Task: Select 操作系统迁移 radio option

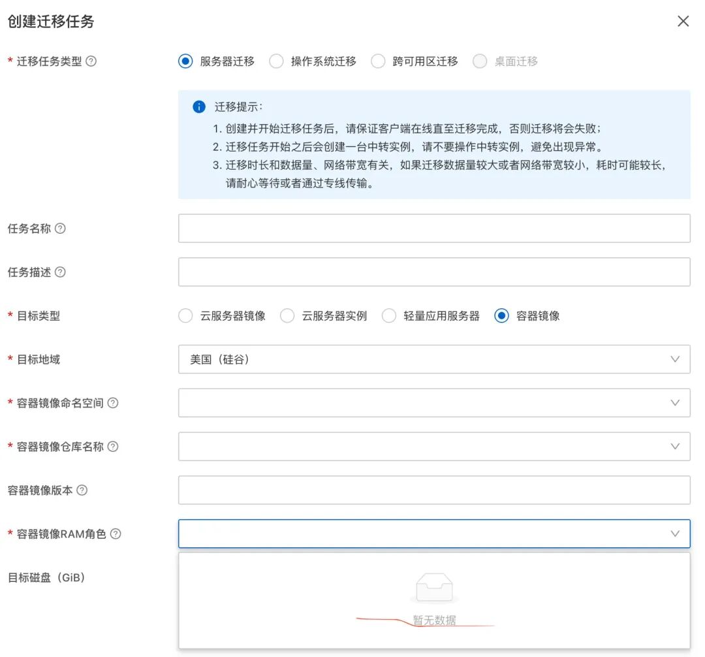Action: click(x=276, y=61)
